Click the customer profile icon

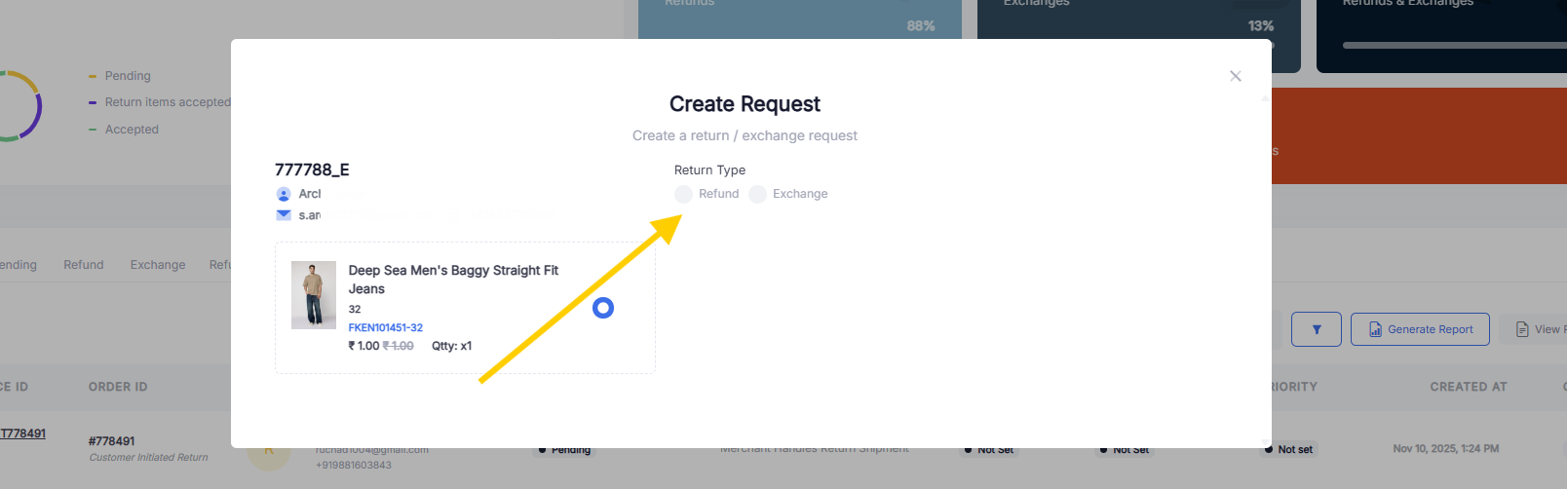pos(284,194)
